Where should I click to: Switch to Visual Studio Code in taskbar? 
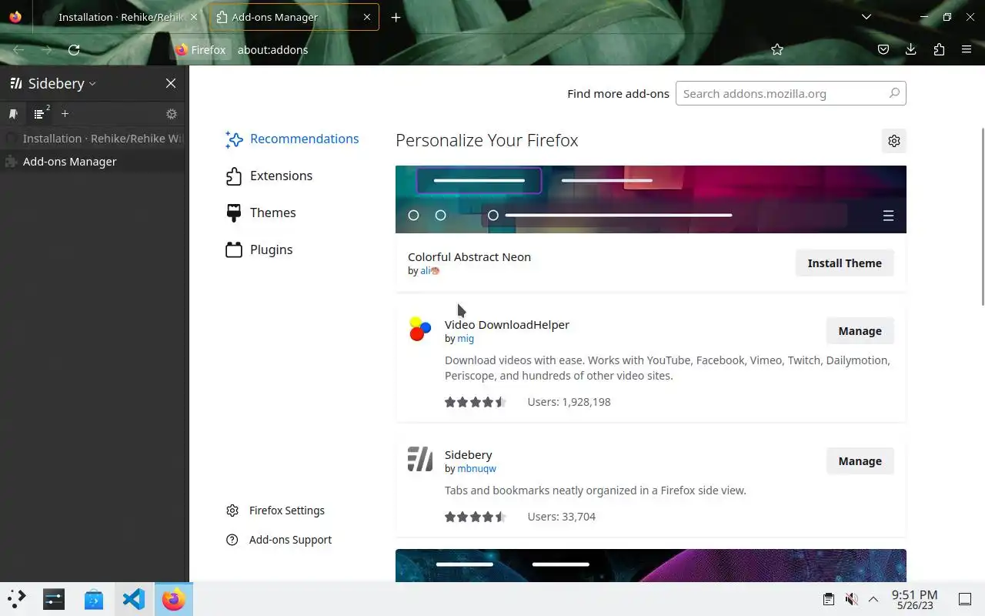click(x=134, y=599)
